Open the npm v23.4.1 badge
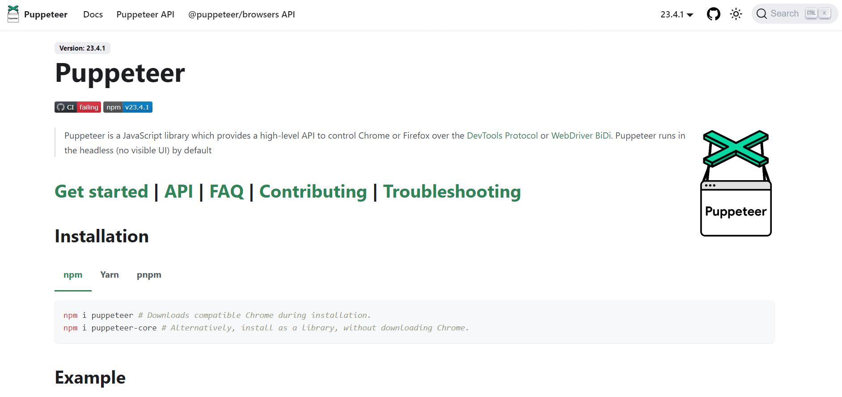The width and height of the screenshot is (842, 397). tap(128, 107)
